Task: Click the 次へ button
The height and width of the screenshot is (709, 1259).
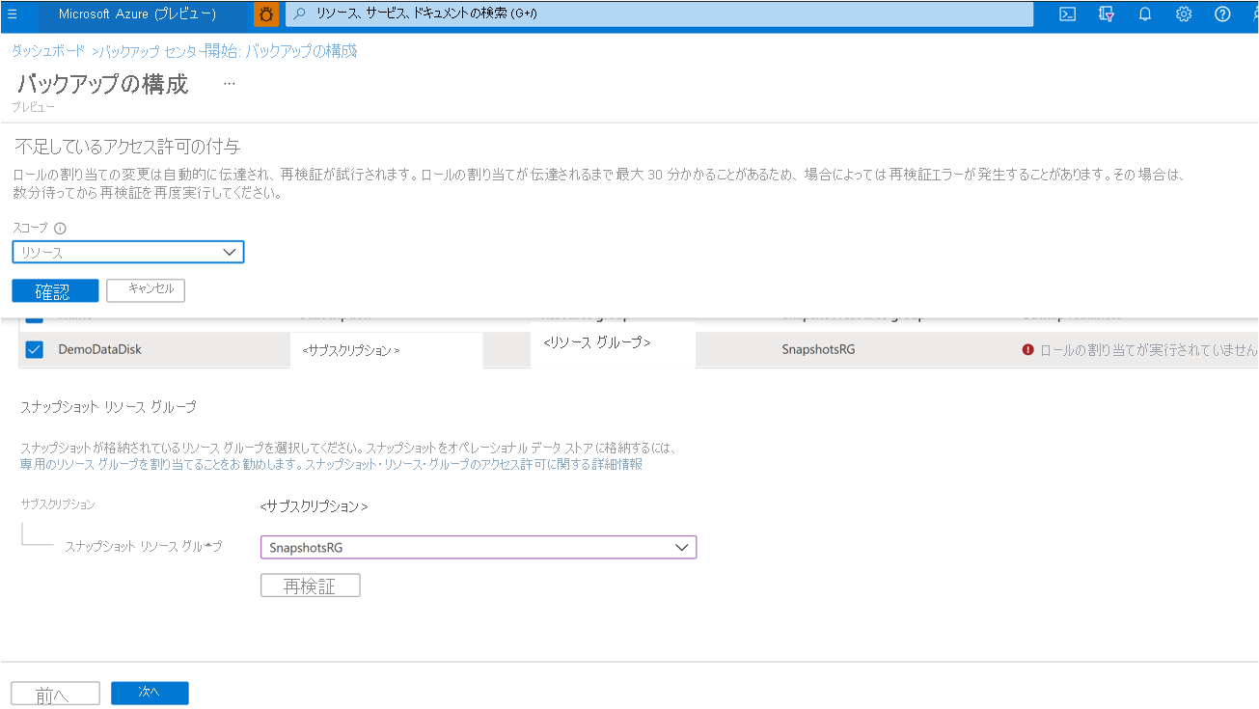Action: click(x=150, y=693)
